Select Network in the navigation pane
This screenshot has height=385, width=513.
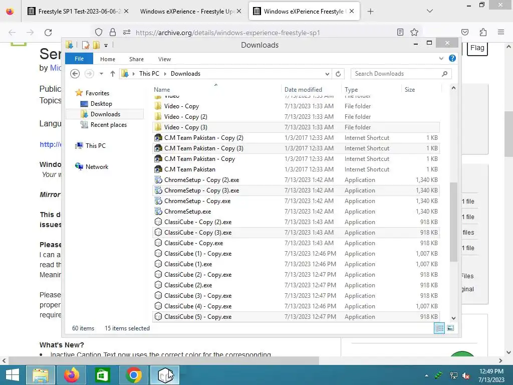coord(97,166)
